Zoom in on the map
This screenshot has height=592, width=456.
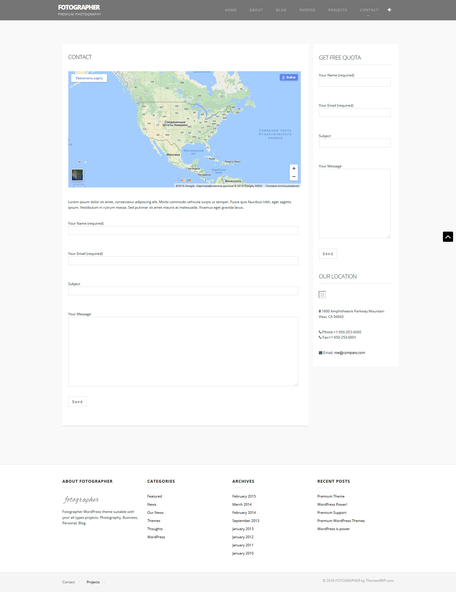tap(294, 169)
